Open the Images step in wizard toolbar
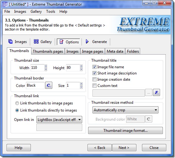Viewport: 175px width, 158px height. pyautogui.click(x=18, y=42)
